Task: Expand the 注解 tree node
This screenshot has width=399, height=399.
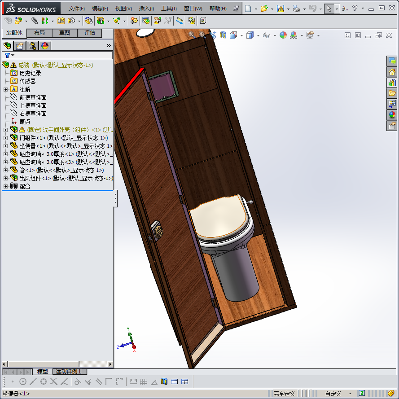Action: click(x=5, y=89)
